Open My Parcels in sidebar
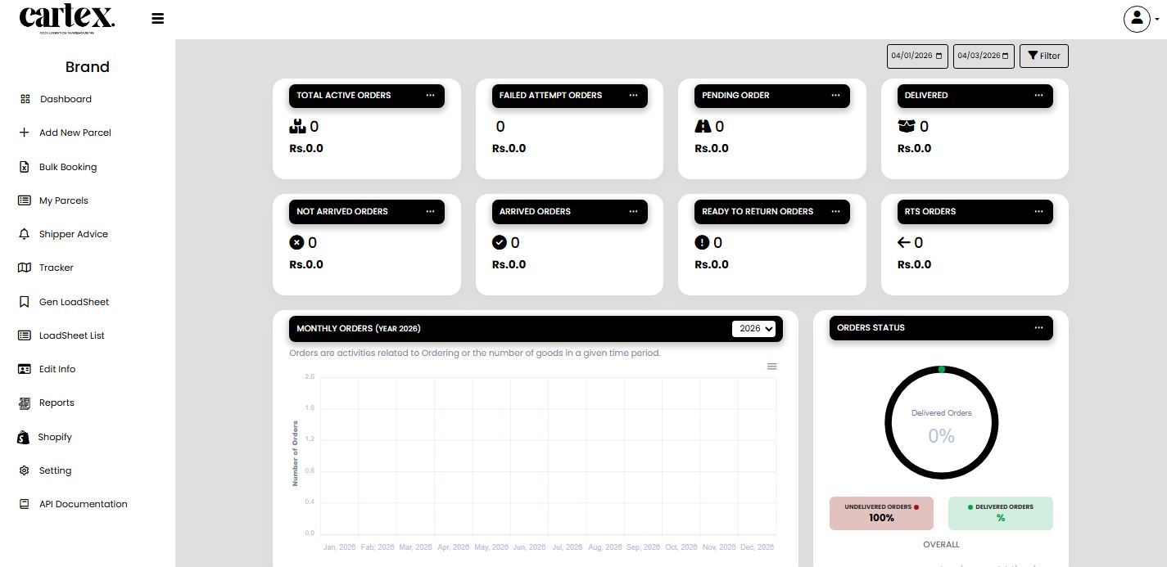The height and width of the screenshot is (567, 1167). point(63,200)
